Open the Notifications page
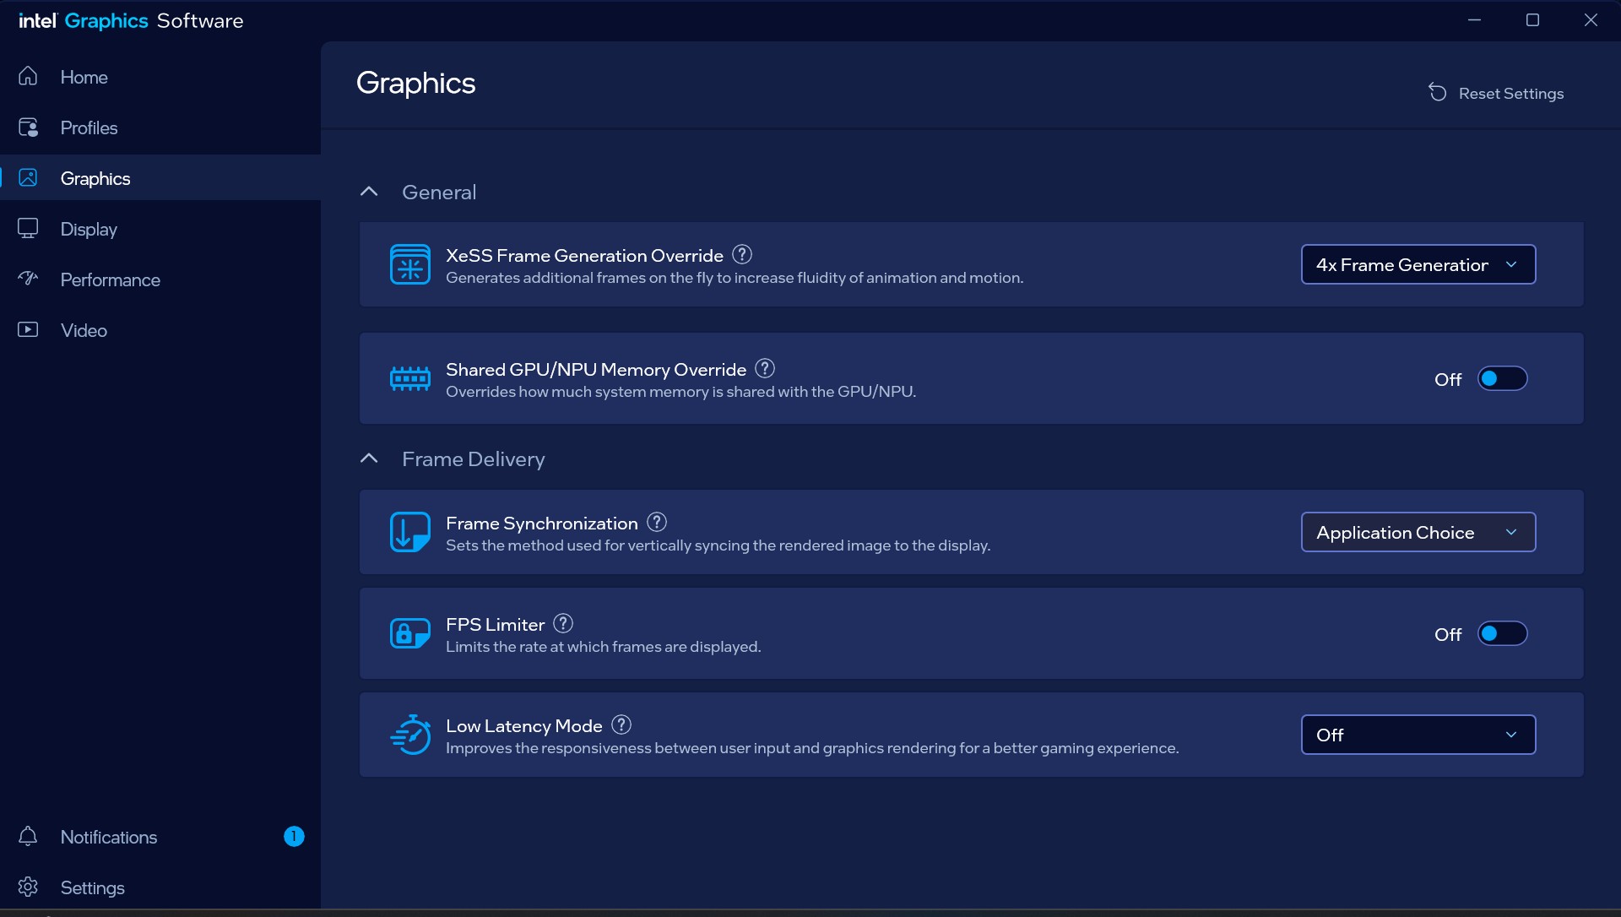 click(x=108, y=837)
